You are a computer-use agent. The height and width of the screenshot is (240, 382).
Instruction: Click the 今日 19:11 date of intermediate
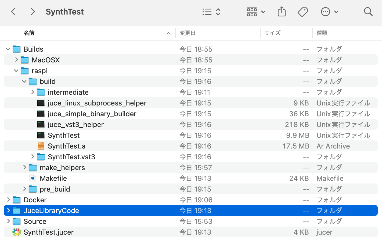point(195,92)
